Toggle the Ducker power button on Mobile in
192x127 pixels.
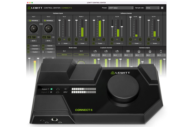point(76,43)
